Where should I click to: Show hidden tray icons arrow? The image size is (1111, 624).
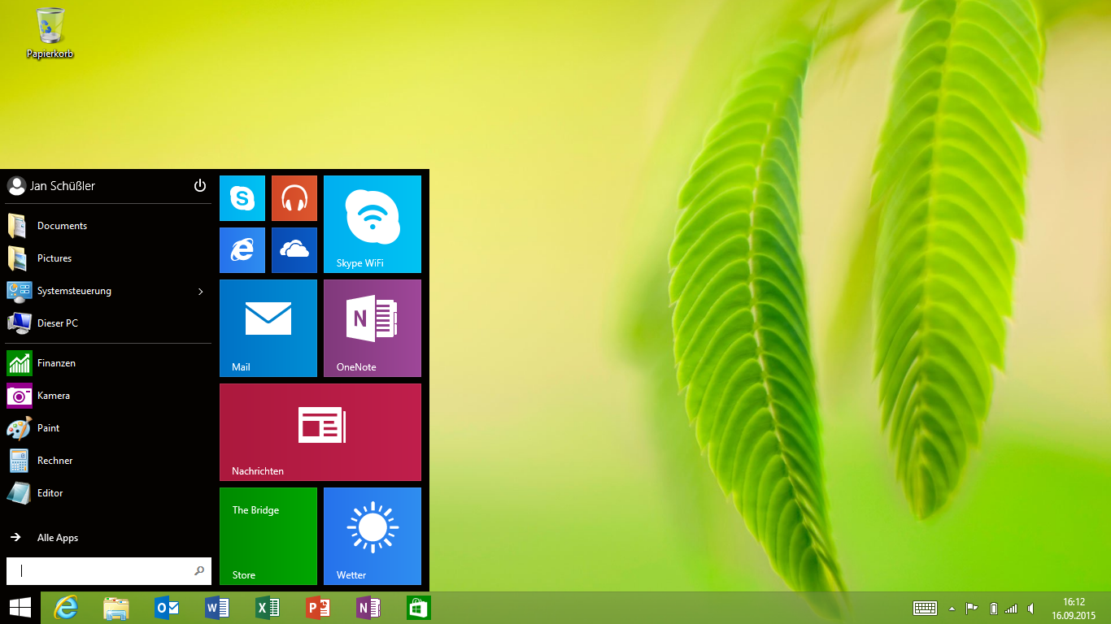click(952, 608)
